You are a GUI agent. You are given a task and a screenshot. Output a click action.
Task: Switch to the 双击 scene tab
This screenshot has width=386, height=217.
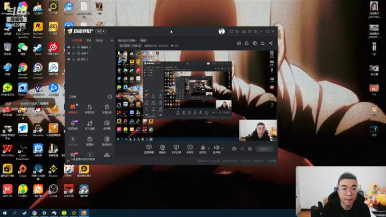(89, 41)
